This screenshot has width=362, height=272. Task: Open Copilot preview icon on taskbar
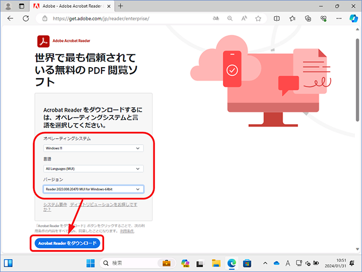pos(185,263)
